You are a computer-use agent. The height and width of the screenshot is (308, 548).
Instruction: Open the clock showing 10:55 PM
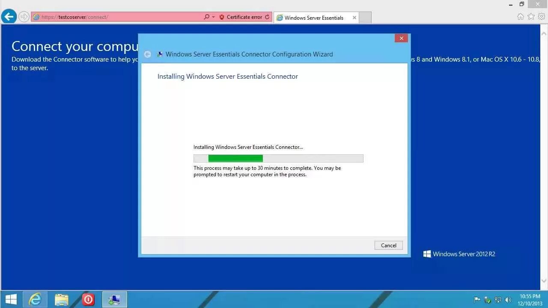click(530, 300)
